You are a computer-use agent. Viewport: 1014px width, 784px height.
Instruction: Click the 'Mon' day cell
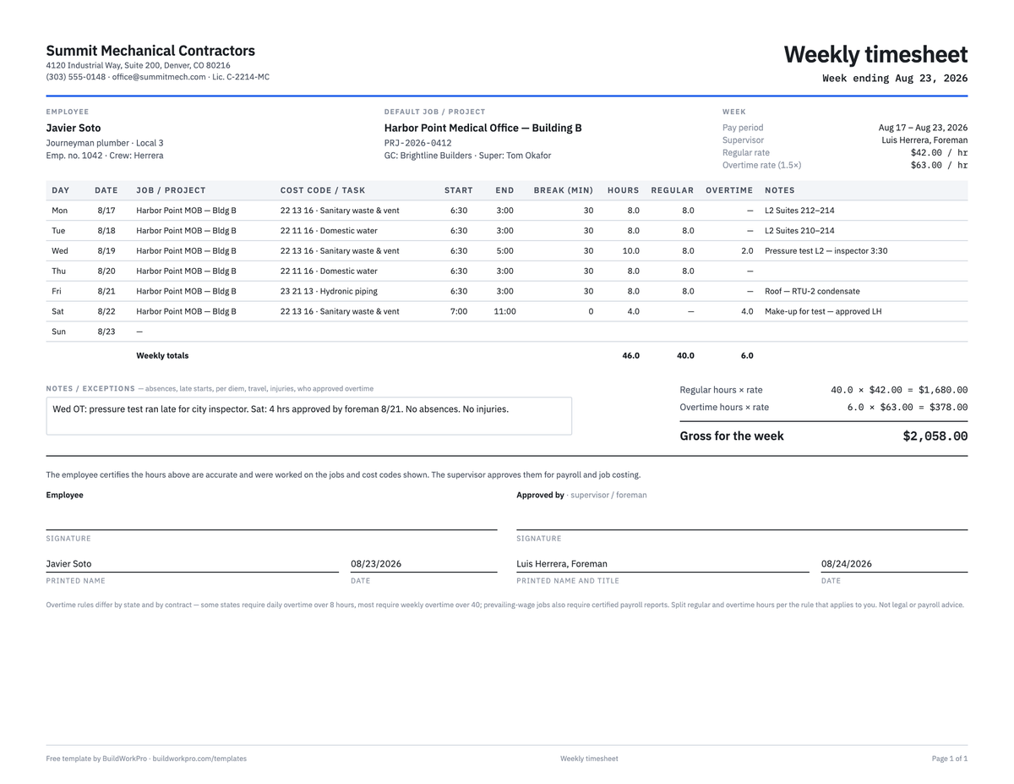click(x=59, y=211)
